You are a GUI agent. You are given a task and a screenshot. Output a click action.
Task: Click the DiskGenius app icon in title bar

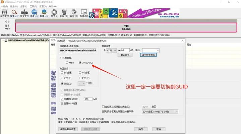point(2,2)
